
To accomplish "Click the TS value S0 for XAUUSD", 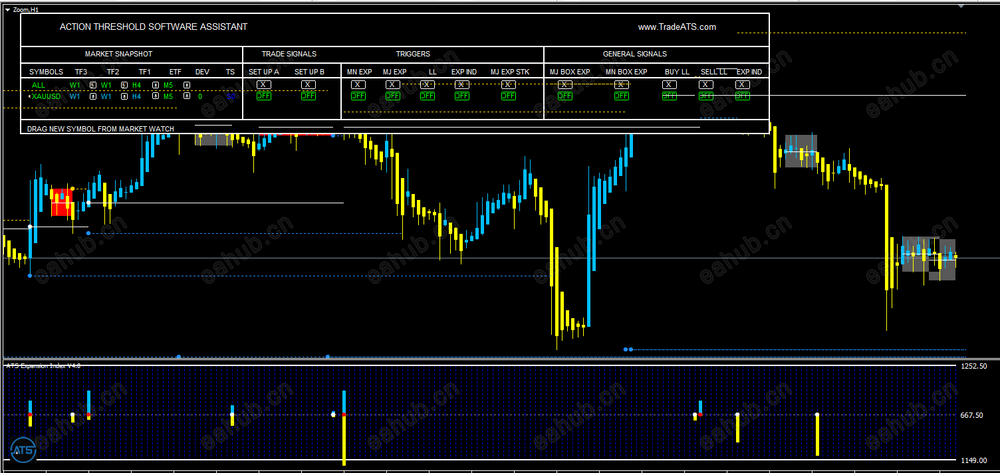I will click(x=230, y=96).
